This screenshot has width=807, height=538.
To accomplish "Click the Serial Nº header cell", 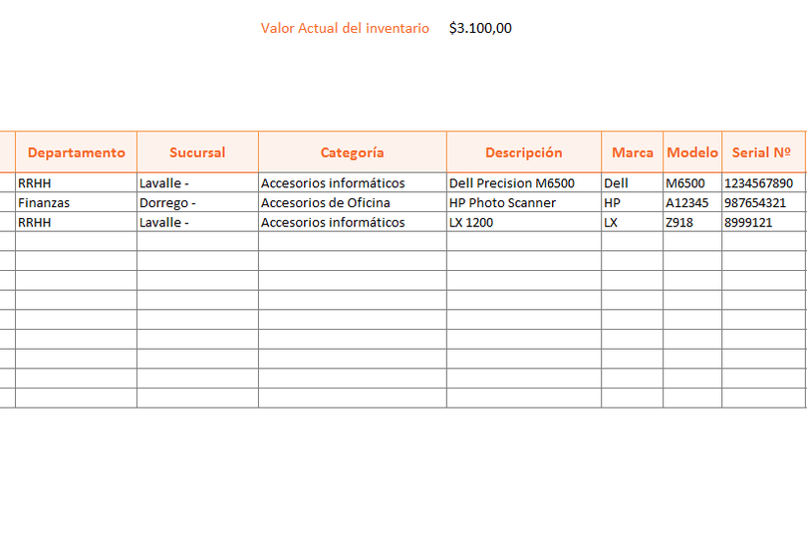I will pyautogui.click(x=763, y=152).
